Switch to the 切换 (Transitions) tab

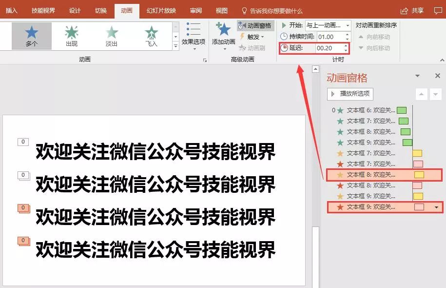(x=101, y=10)
